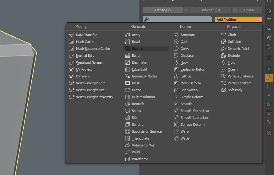Screen dimensions: 274x175
Task: Open the Add Modifier dropdown
Action: click(x=238, y=19)
